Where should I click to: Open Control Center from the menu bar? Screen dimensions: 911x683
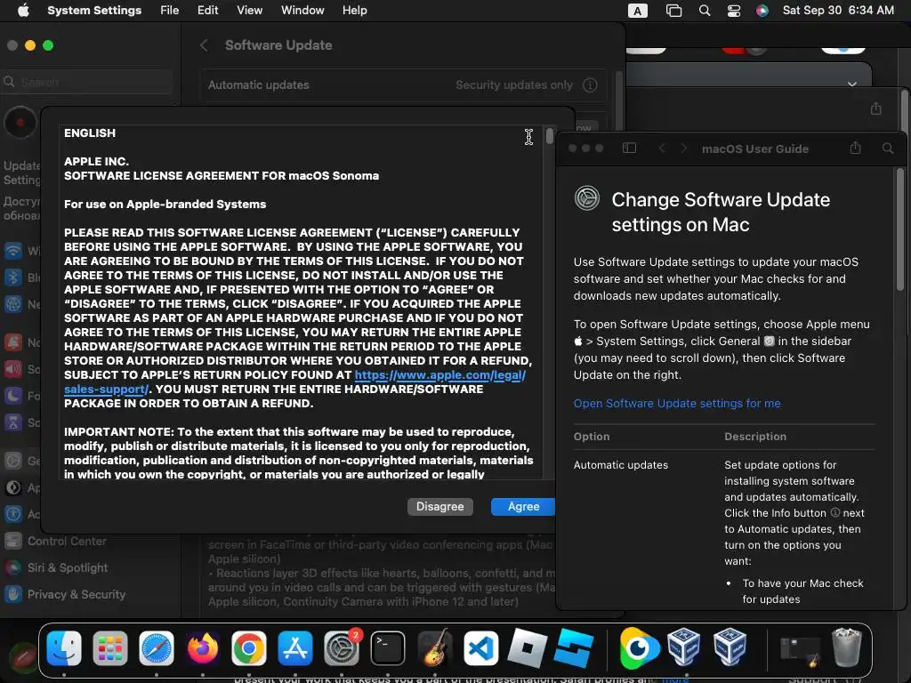click(734, 11)
